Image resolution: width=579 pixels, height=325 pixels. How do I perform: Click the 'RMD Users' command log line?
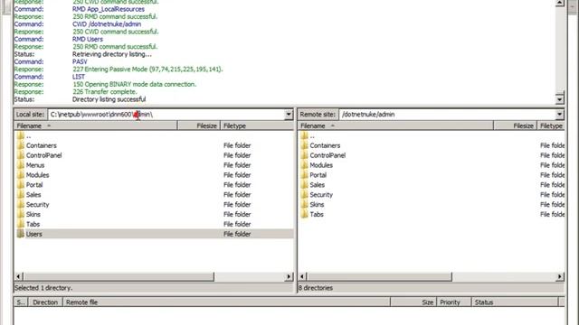click(88, 39)
